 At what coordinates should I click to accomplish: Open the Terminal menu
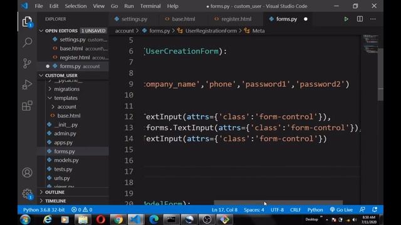[150, 6]
